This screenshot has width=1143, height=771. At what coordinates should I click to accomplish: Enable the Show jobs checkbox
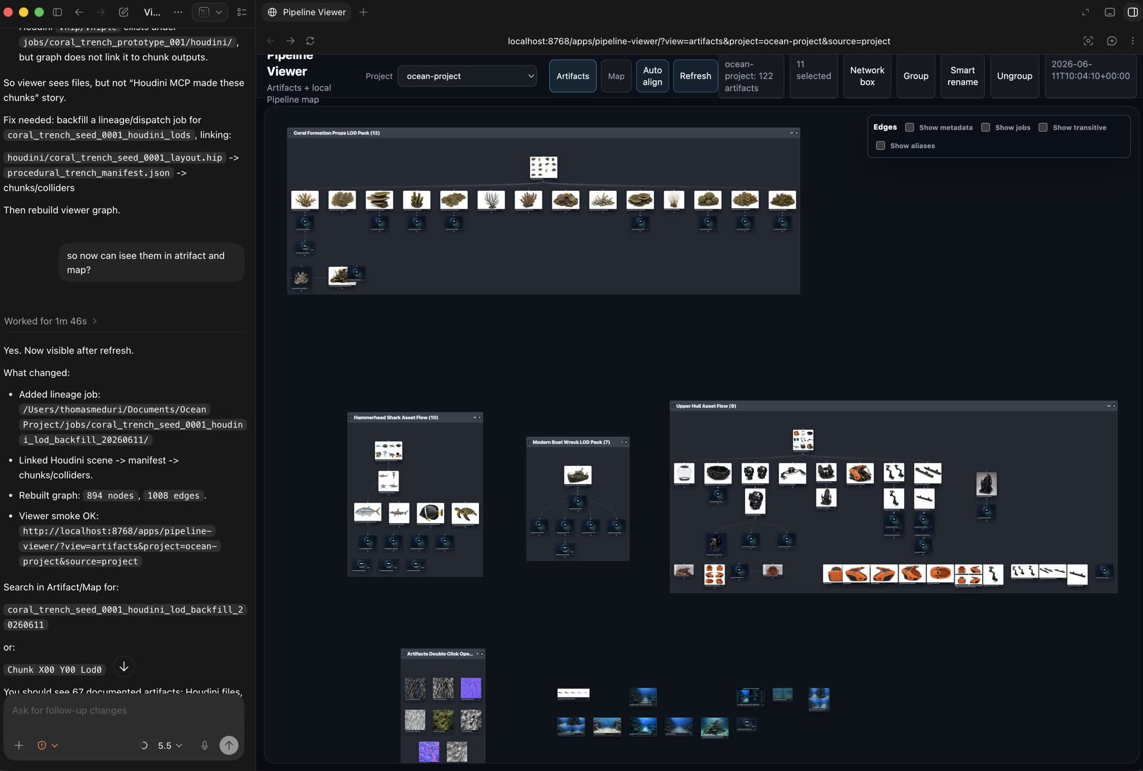click(x=985, y=127)
